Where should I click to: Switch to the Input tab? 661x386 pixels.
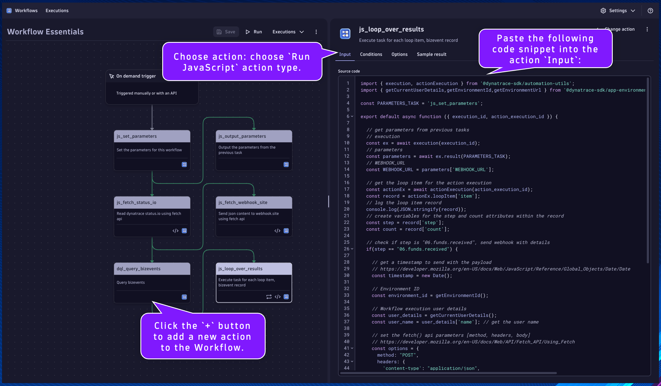[345, 54]
